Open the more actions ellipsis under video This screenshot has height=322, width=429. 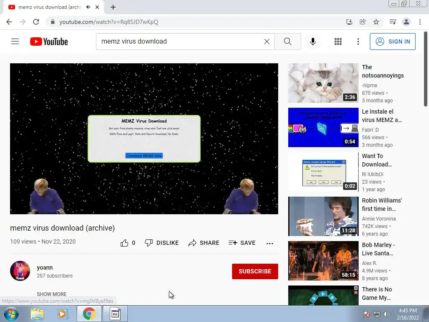click(270, 243)
